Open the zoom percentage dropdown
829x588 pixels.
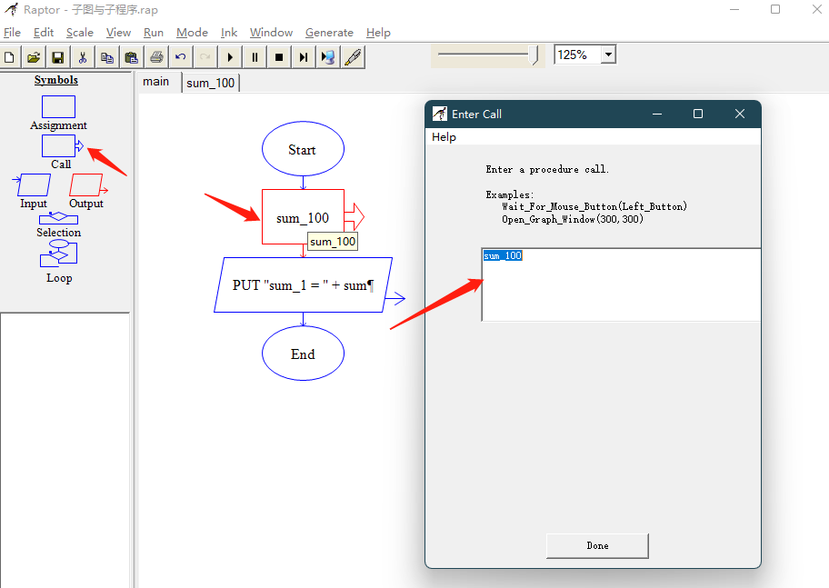click(x=608, y=55)
